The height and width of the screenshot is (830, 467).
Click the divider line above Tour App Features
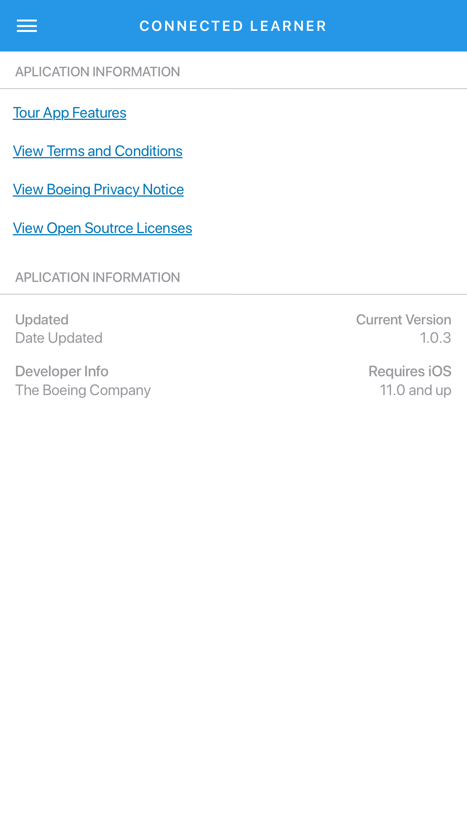[x=233, y=89]
